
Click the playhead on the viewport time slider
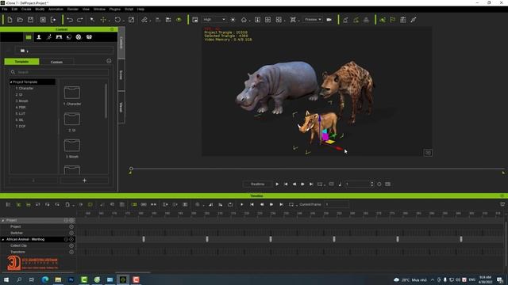pyautogui.click(x=131, y=169)
